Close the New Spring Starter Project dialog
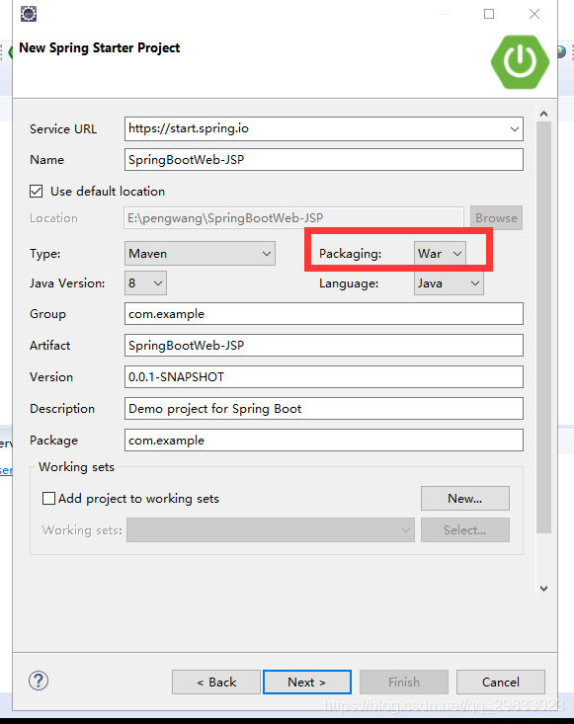574x724 pixels. [534, 14]
